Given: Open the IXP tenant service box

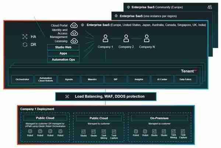Looking at the screenshot, I should click(116, 80).
